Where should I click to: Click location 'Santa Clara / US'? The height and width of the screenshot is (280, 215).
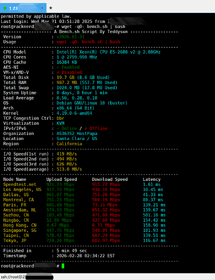[x=77, y=139]
